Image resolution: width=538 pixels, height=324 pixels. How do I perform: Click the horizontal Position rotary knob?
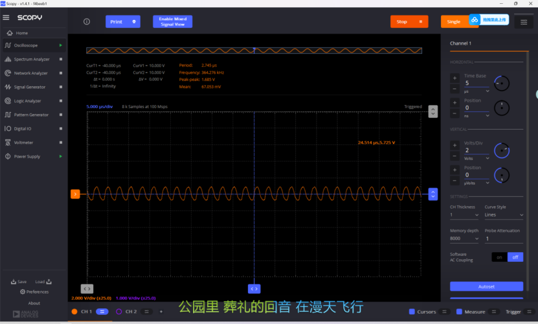click(x=502, y=108)
